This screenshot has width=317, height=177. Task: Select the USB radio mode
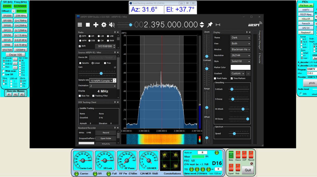pyautogui.click(x=108, y=36)
